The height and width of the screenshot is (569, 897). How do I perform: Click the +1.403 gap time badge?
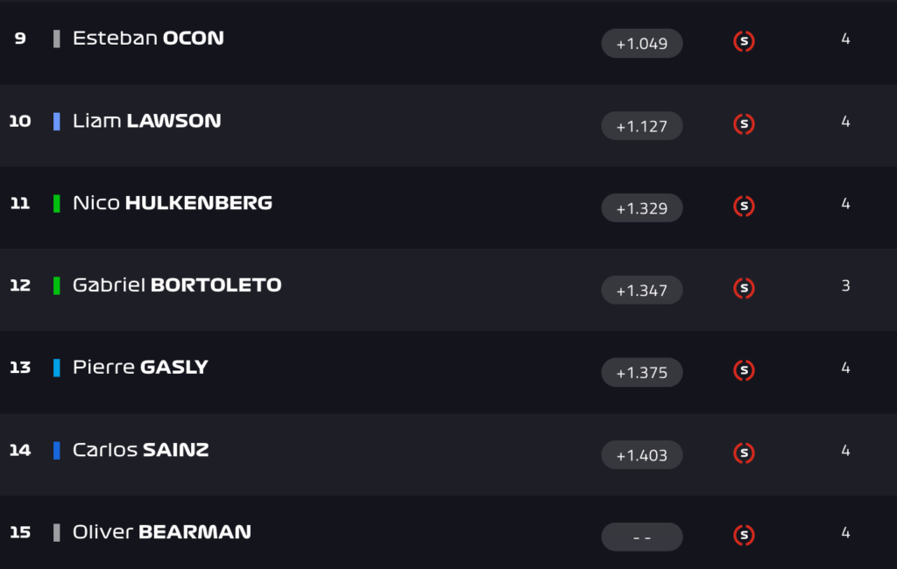(641, 455)
